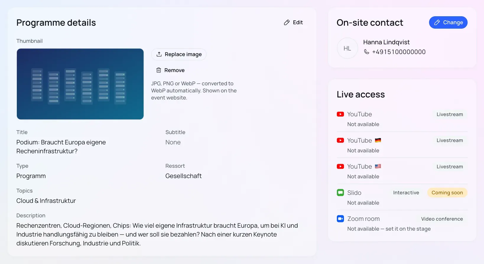Click the HL avatar circle
Screen dimensions: 484x264
347,48
